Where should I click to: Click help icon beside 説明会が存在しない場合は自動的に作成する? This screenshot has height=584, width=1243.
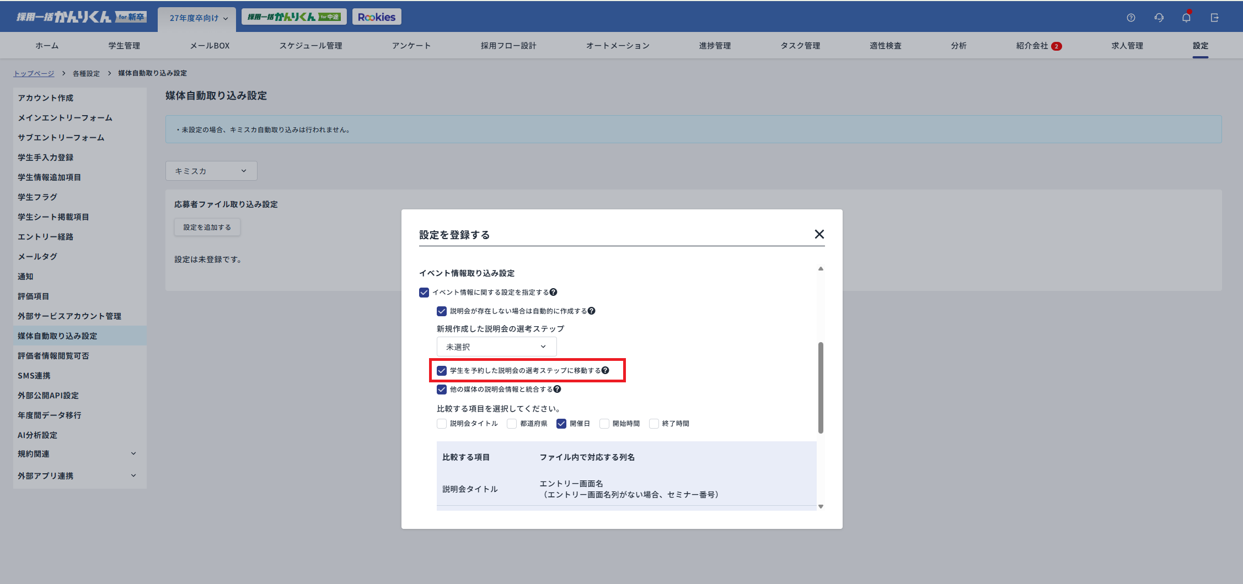click(x=591, y=311)
